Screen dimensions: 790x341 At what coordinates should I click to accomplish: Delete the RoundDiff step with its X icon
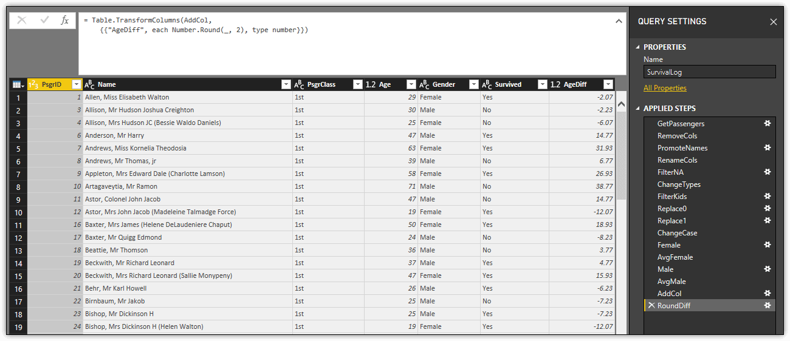click(651, 305)
